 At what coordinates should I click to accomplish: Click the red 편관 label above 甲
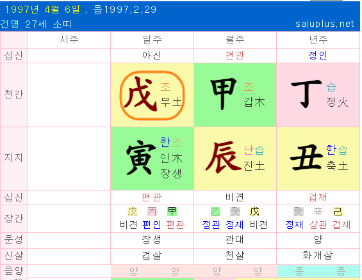(x=234, y=56)
